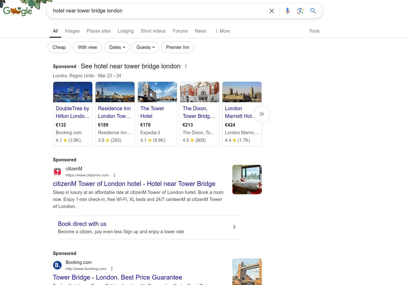Apply the Premier Inn filter chip
The width and height of the screenshot is (408, 285).
click(178, 47)
